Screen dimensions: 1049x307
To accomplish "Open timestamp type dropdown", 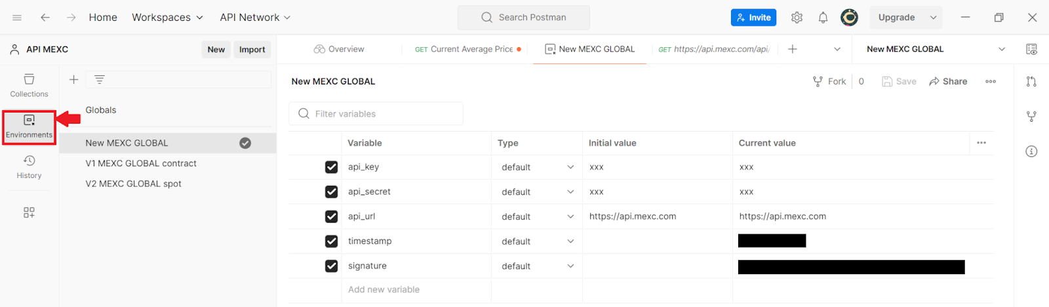I will click(537, 242).
